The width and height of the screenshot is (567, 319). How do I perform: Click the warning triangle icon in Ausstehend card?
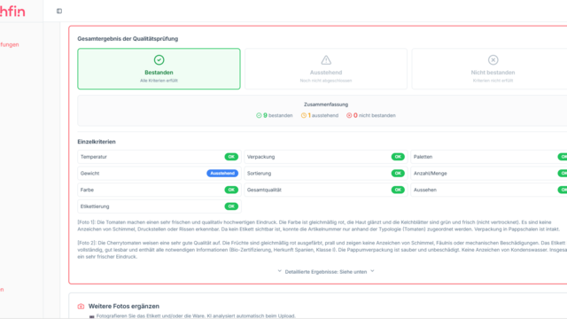click(326, 59)
